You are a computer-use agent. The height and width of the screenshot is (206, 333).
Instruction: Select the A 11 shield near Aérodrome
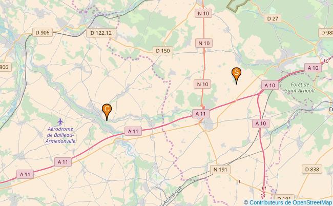tap(63, 162)
